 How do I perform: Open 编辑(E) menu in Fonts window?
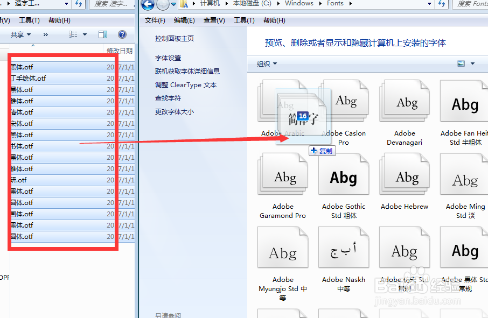click(x=184, y=20)
